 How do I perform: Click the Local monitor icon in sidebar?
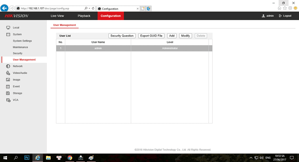8,28
